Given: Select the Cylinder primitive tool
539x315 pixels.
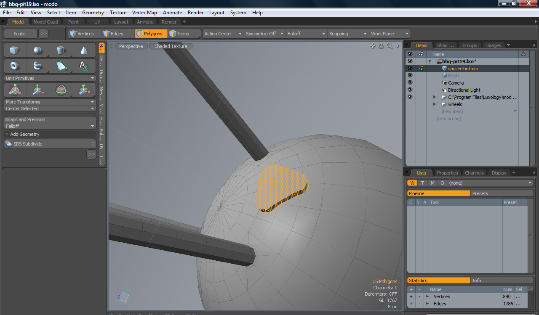Looking at the screenshot, I should [x=61, y=50].
